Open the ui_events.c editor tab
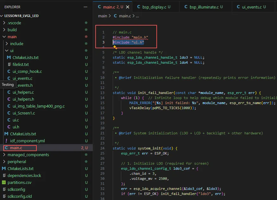Viewport: 277px width, 200px height. click(251, 7)
